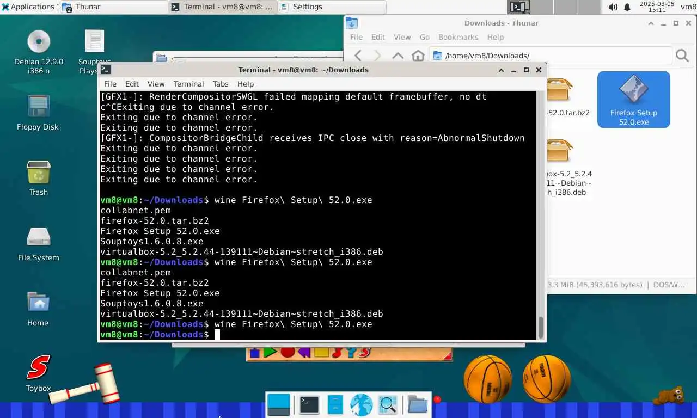
Task: Launch Terminal from the dock
Action: point(309,405)
